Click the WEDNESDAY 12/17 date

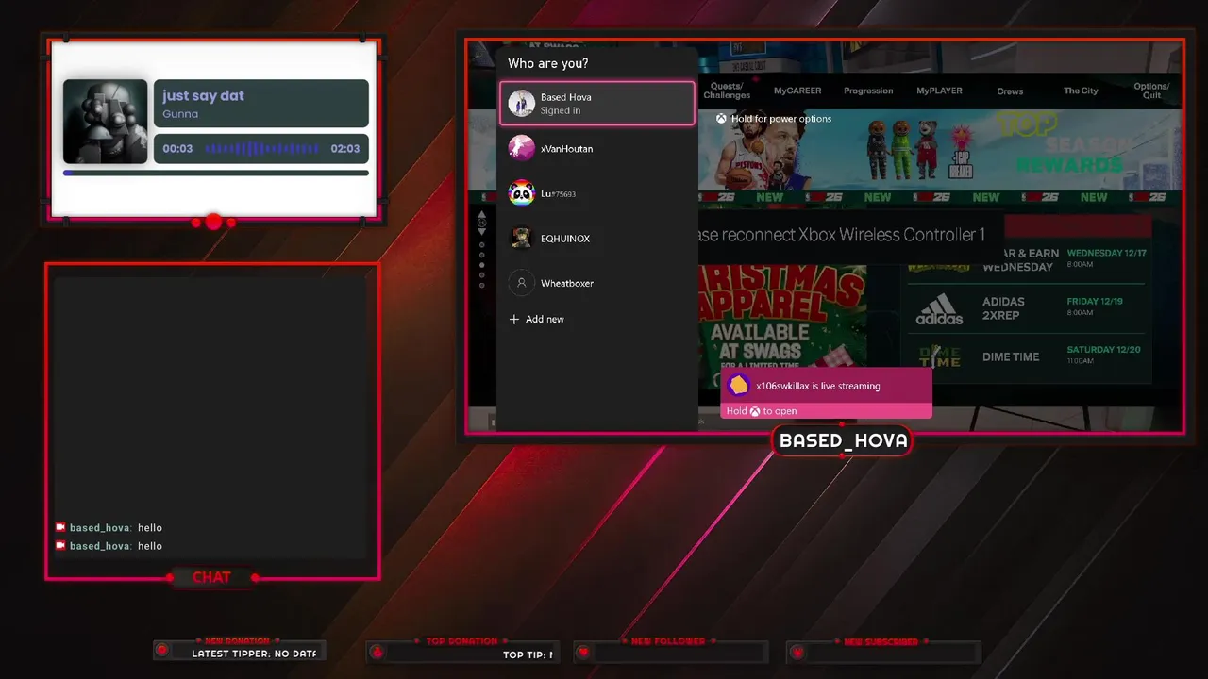pos(1107,253)
